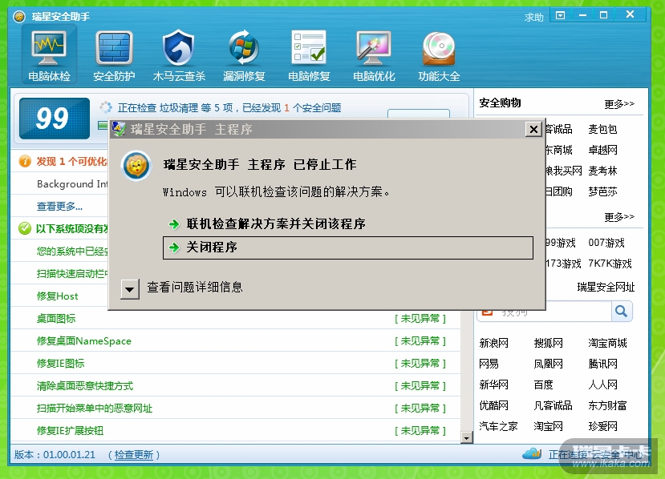Select the 桌面图标 row
Viewport: 665px width, 479px height.
click(235, 319)
